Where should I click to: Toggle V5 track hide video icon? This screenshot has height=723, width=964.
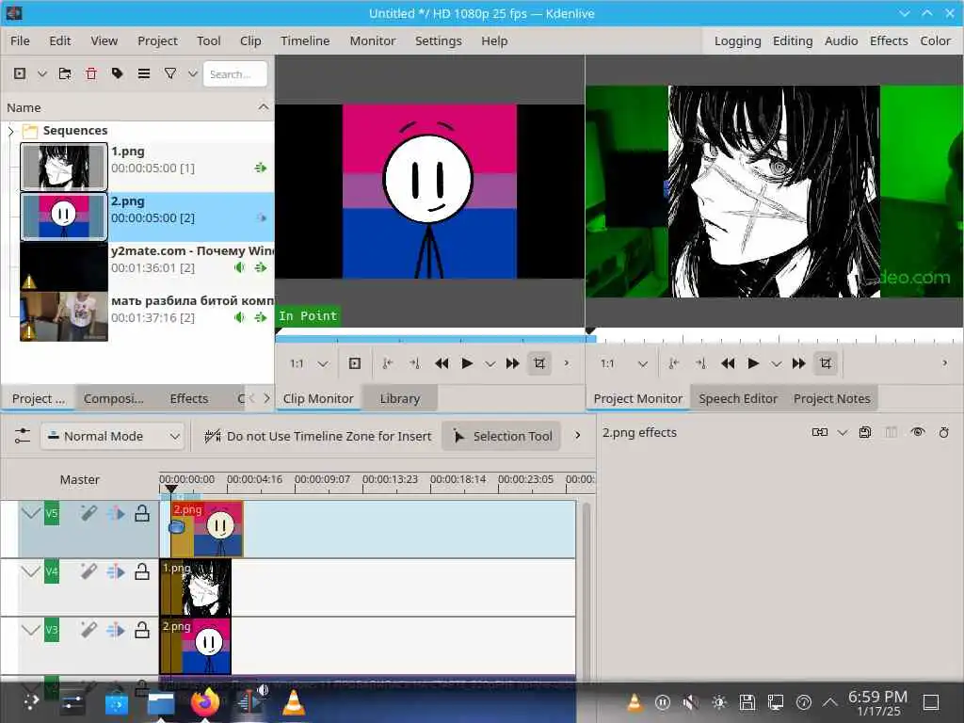pos(116,513)
